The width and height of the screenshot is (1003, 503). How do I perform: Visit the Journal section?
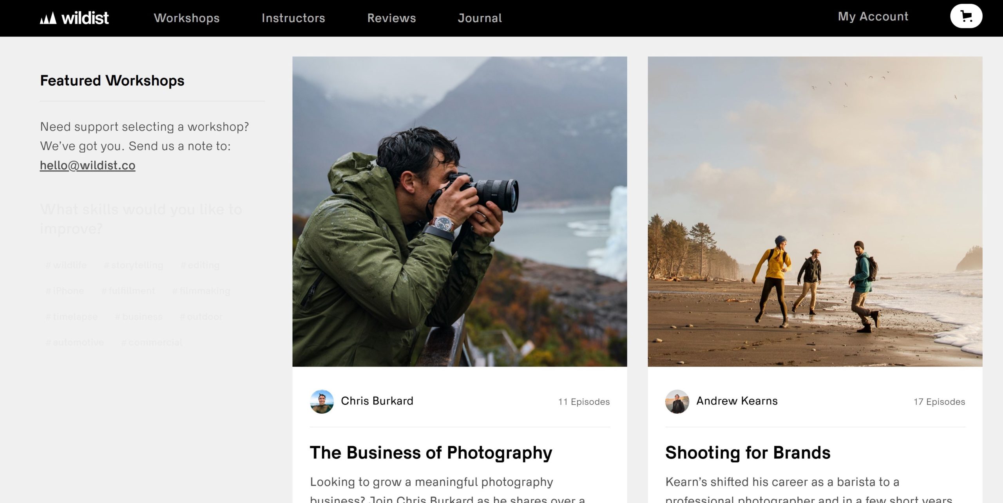480,18
